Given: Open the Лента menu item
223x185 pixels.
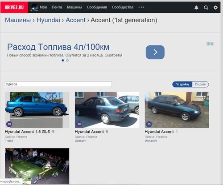Looking at the screenshot, I should (x=57, y=7).
